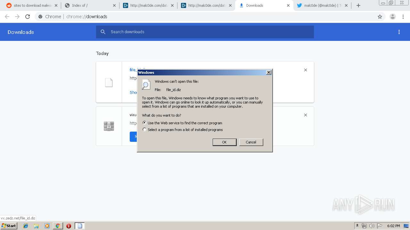The height and width of the screenshot is (230, 410).
Task: Close the 'Index of /' tab
Action: pos(114,5)
